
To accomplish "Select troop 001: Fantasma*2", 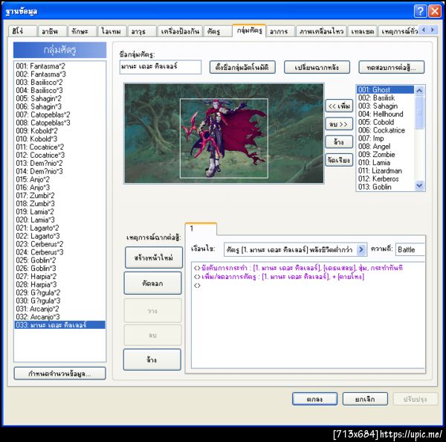I will (x=59, y=66).
